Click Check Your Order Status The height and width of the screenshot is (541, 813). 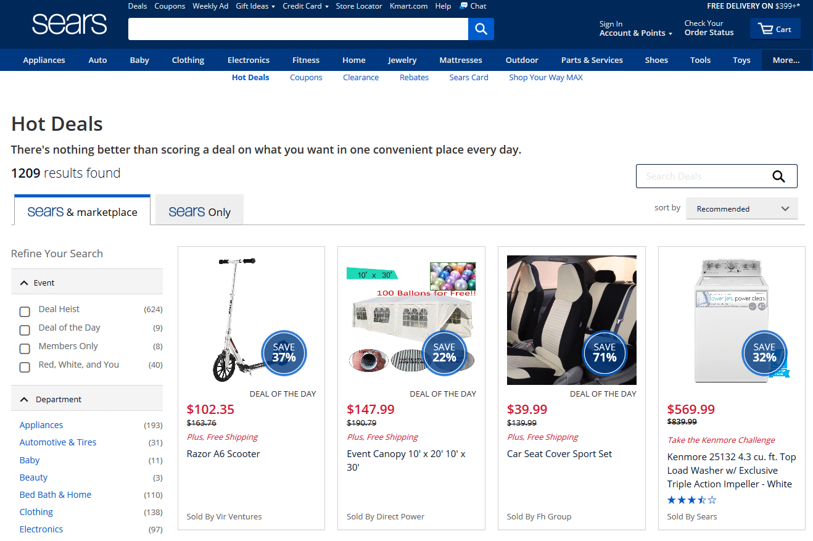709,28
